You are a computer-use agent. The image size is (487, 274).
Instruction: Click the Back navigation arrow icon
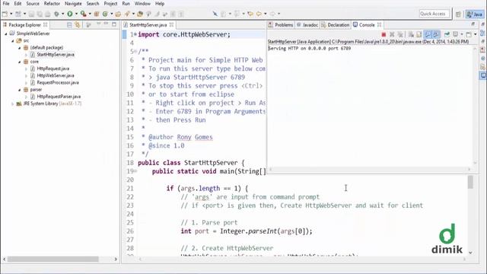(259, 14)
